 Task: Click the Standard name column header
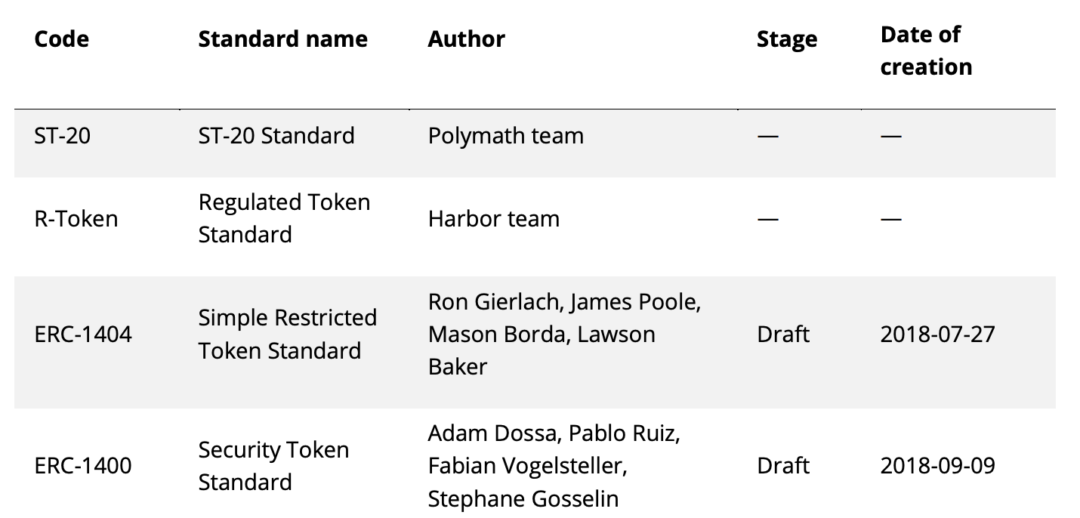coord(282,39)
